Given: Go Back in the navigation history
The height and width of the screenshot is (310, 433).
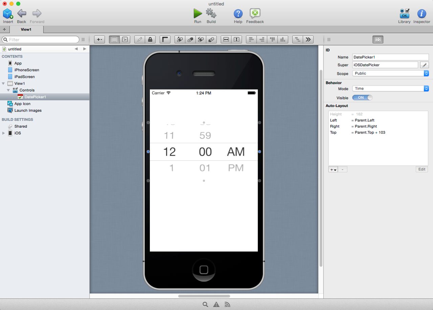Looking at the screenshot, I should (22, 14).
